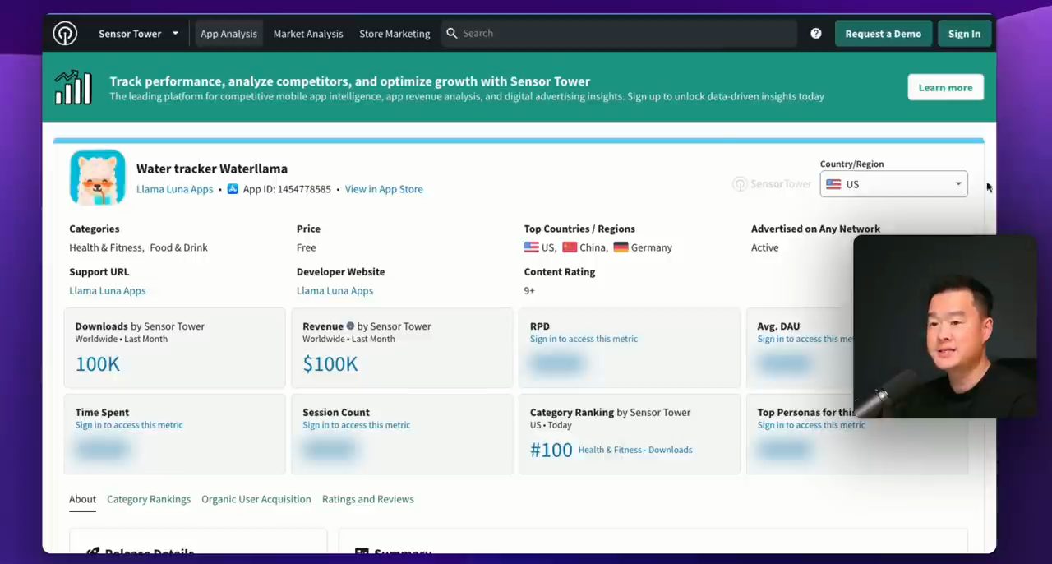Viewport: 1052px width, 564px height.
Task: Open the App Analysis menu
Action: pos(228,34)
